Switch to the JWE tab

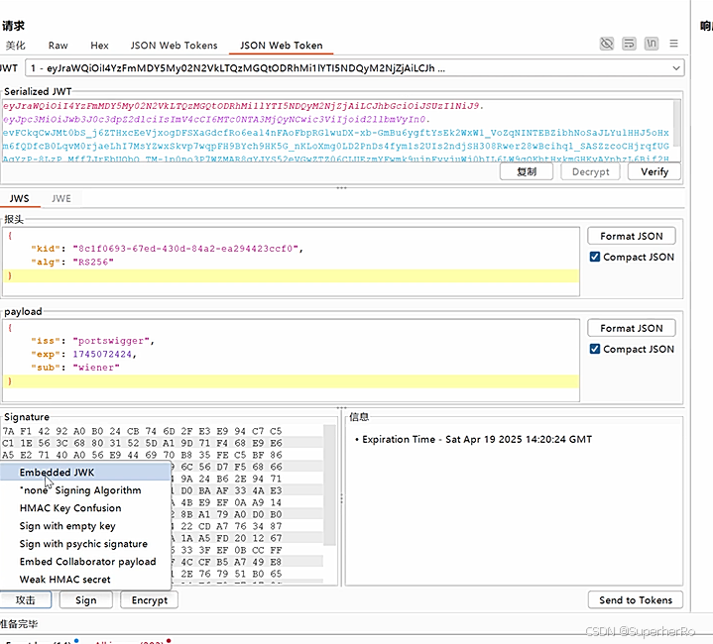pos(60,198)
